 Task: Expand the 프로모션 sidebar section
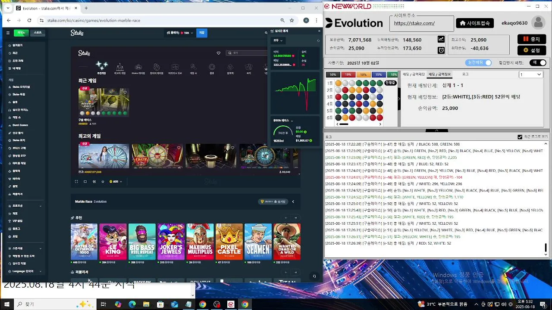(x=25, y=206)
